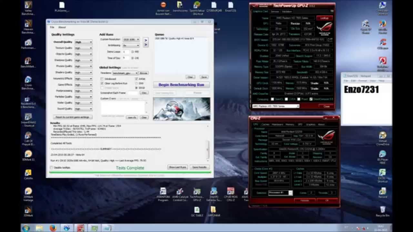
Task: Select DX10 radio button
Action: [x=136, y=87]
